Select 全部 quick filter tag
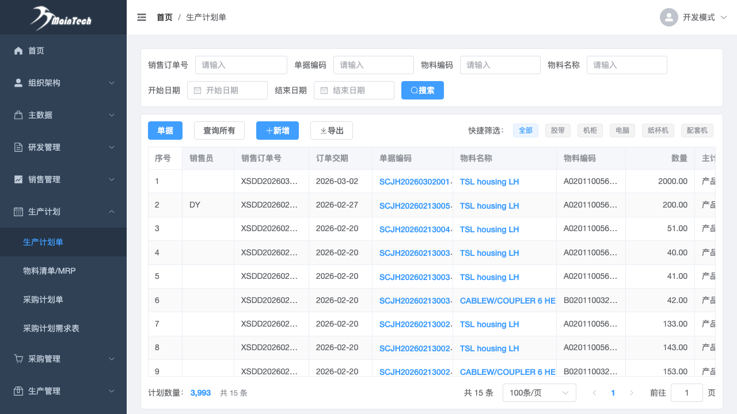737x414 pixels. coord(525,131)
